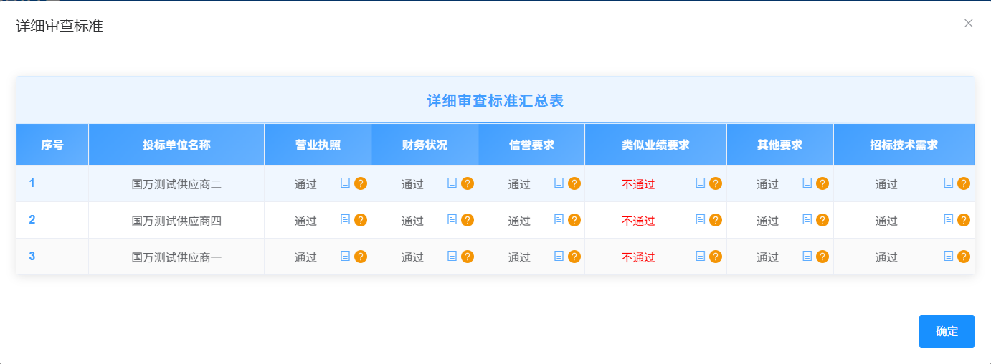Open document icon for 国万测试供应商四 财务状况

pyautogui.click(x=452, y=219)
